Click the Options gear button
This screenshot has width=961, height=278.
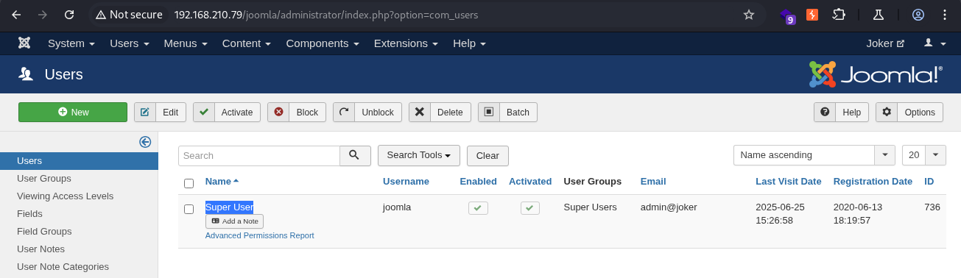909,113
